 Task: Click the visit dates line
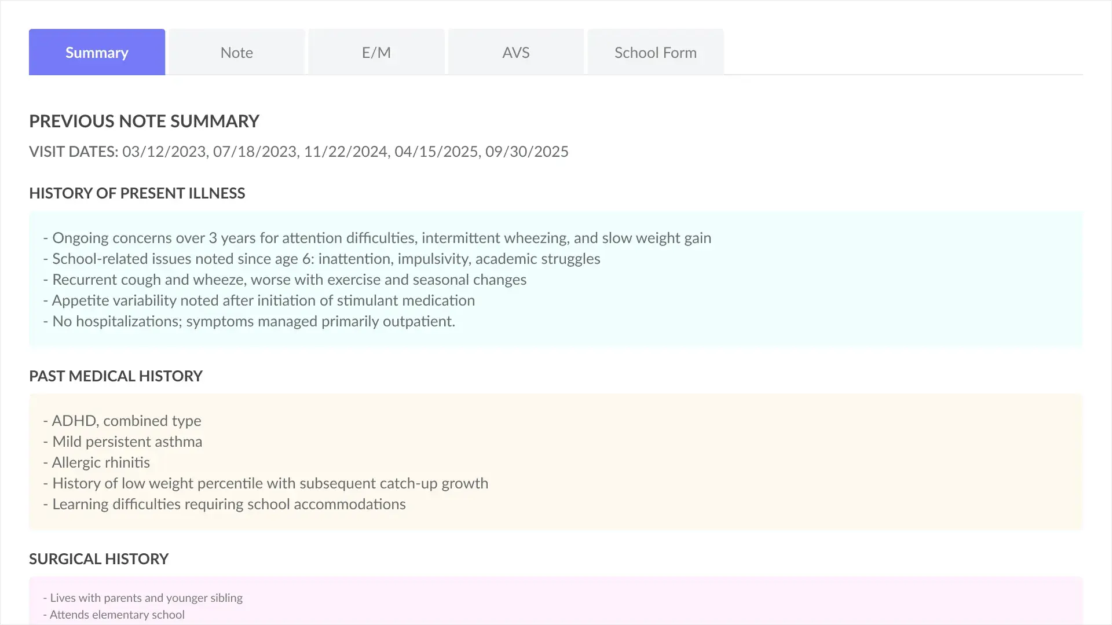pyautogui.click(x=298, y=152)
